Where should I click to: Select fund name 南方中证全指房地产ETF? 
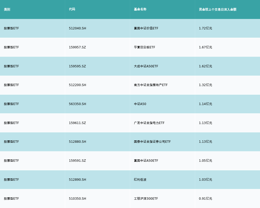(151, 85)
